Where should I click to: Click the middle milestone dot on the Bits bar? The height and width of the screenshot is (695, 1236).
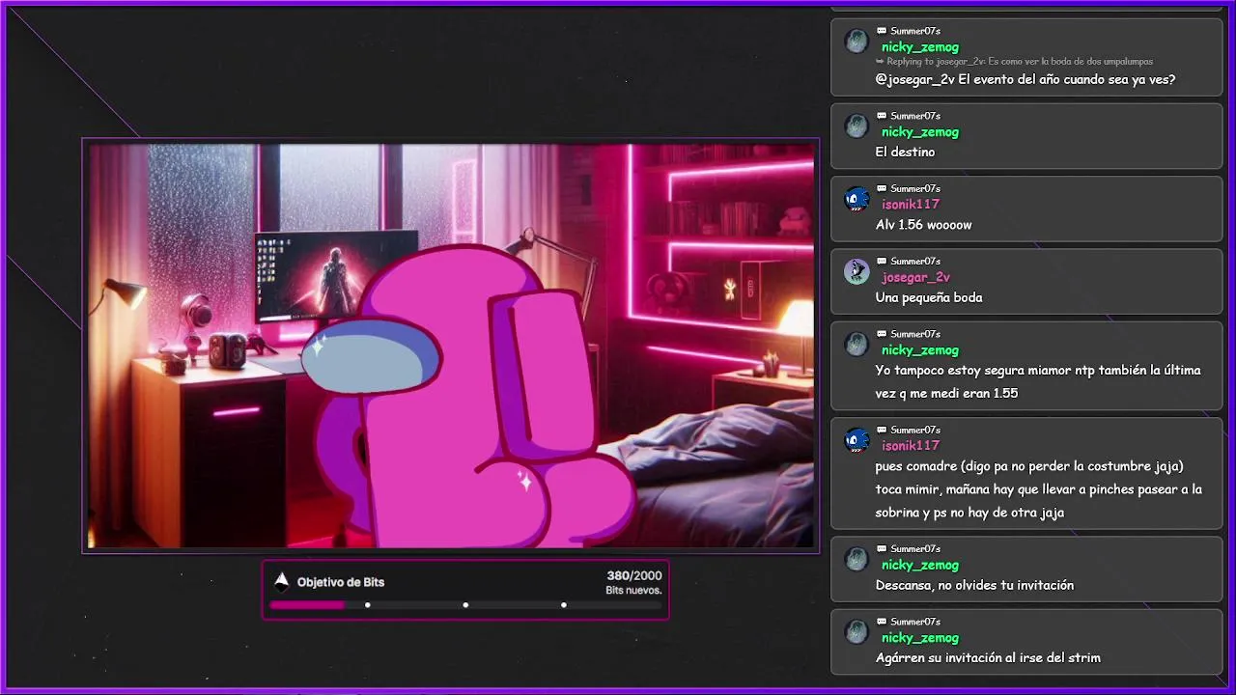(x=465, y=605)
